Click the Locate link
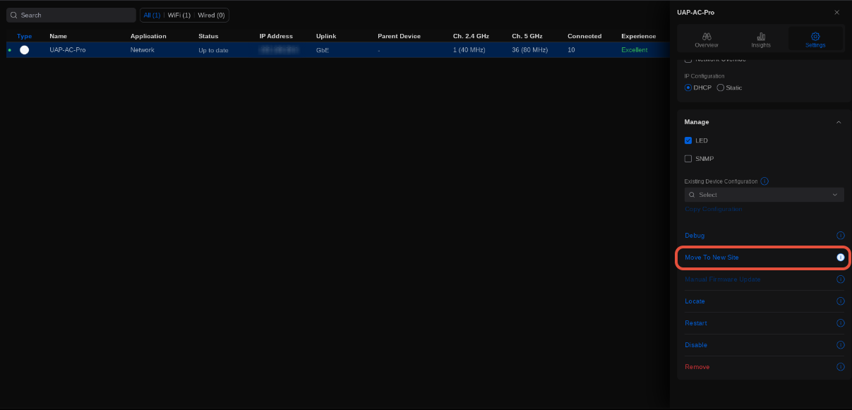The image size is (852, 410). pos(695,301)
